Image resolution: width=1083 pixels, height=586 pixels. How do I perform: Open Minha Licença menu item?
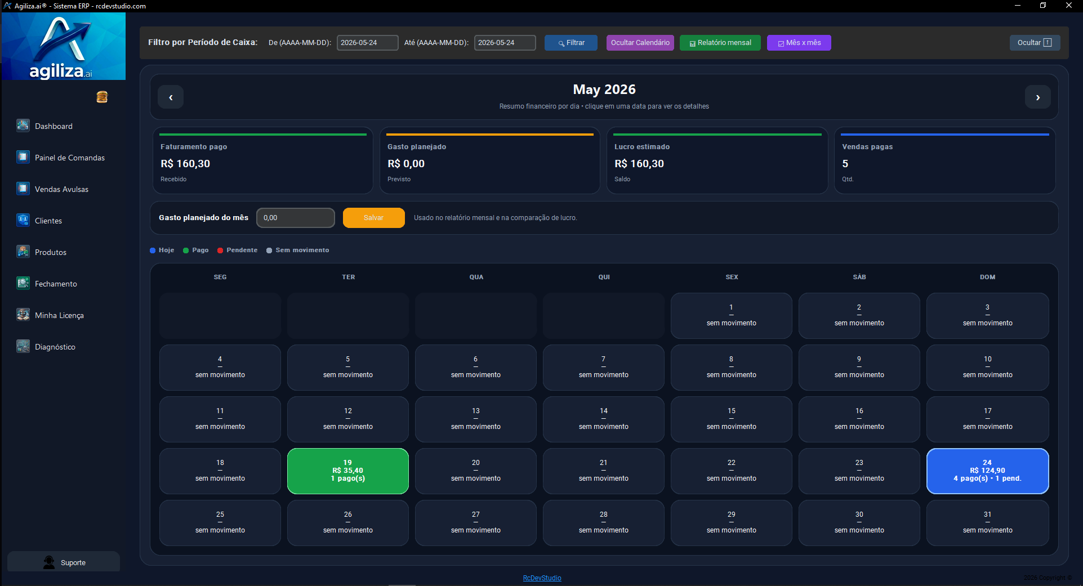tap(59, 315)
